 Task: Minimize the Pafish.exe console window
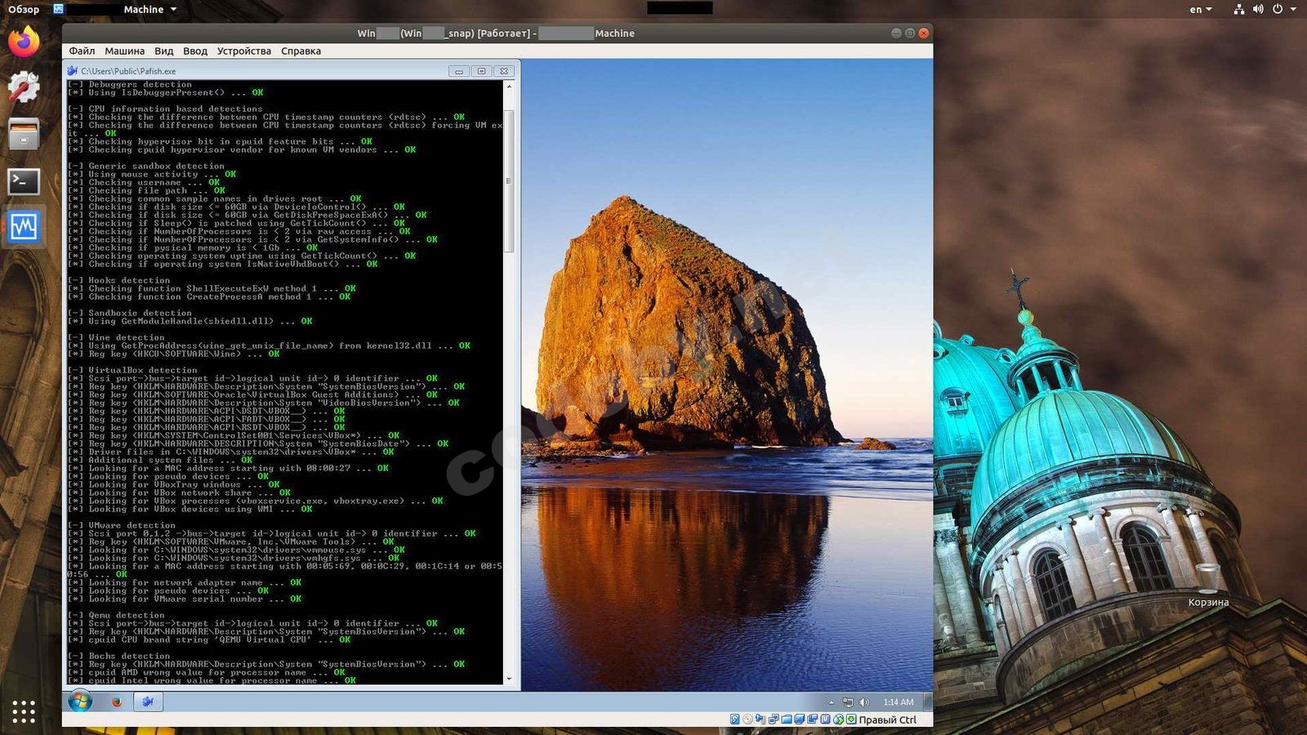pyautogui.click(x=459, y=71)
